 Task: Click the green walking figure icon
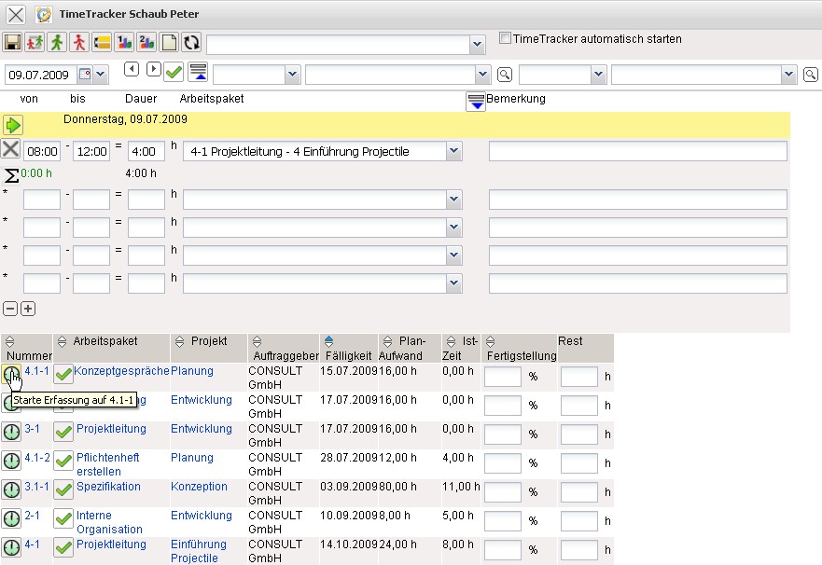(57, 43)
